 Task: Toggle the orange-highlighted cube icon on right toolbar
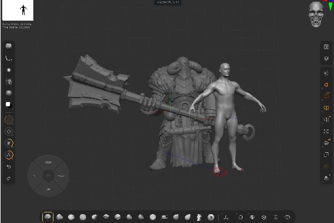point(326,85)
